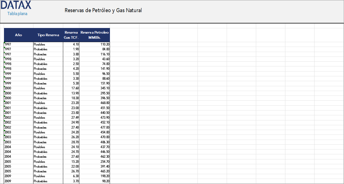Select the "Tipo Reserva" column header

[48, 35]
